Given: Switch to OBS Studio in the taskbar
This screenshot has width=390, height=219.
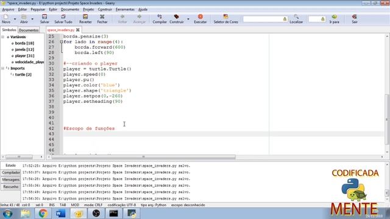Looking at the screenshot, I should (x=96, y=214).
